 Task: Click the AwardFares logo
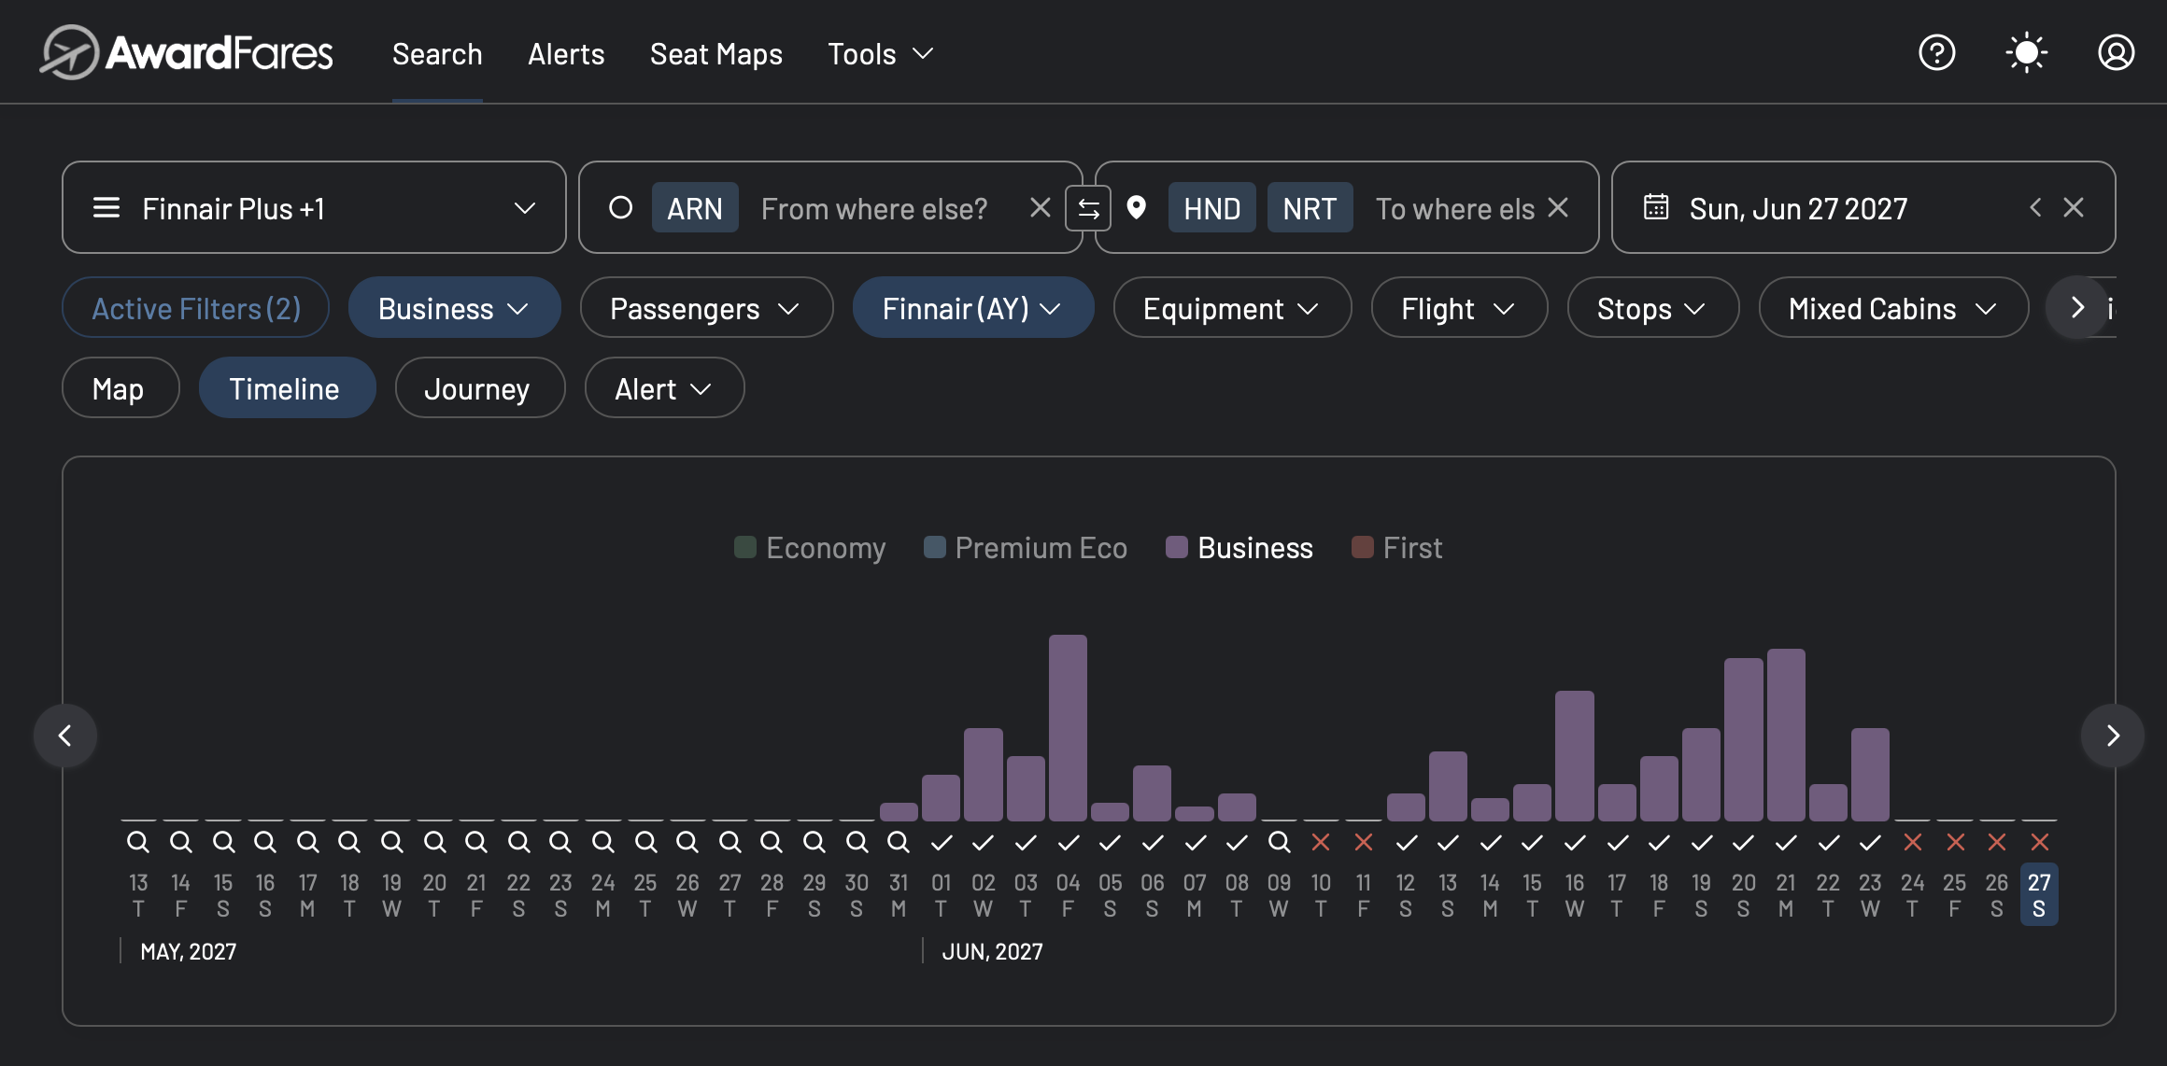[186, 52]
